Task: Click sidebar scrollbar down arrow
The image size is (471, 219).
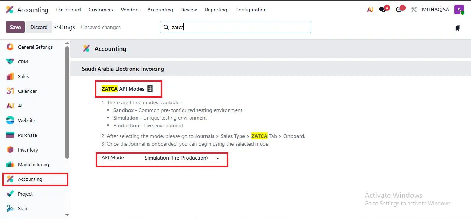Action: click(x=67, y=215)
